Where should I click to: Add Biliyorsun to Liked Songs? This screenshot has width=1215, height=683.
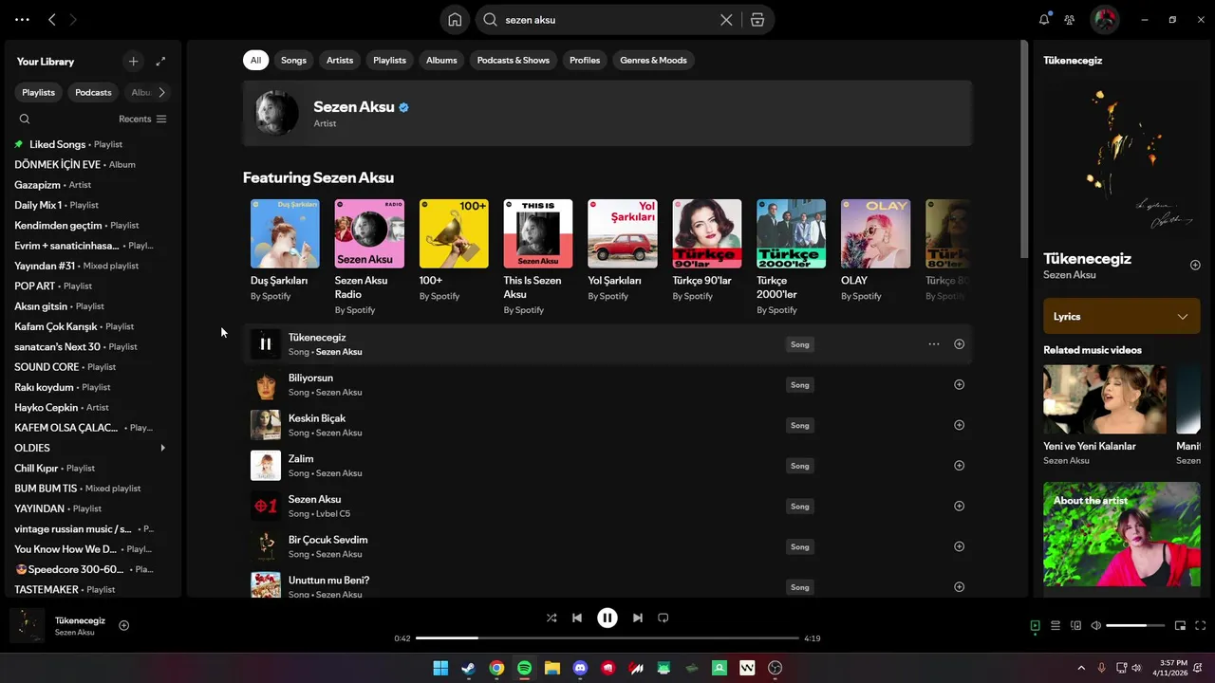pos(959,385)
